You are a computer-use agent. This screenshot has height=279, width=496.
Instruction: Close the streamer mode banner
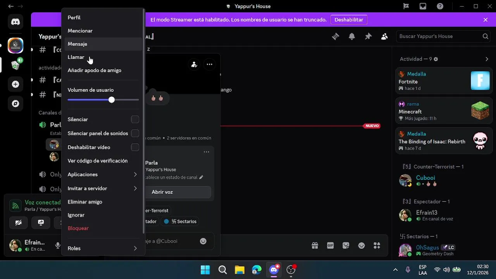point(486,20)
